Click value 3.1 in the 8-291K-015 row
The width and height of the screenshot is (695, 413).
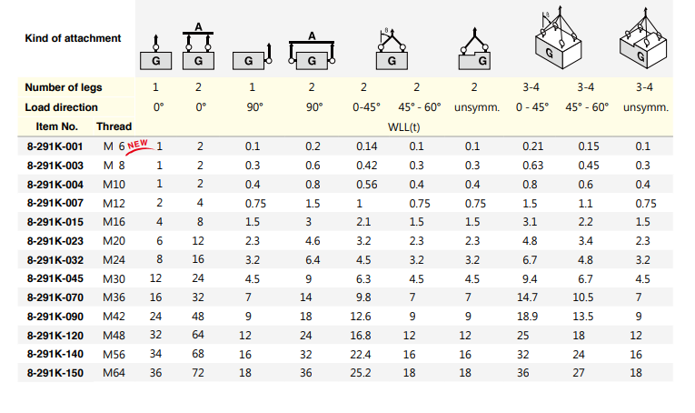(x=530, y=222)
